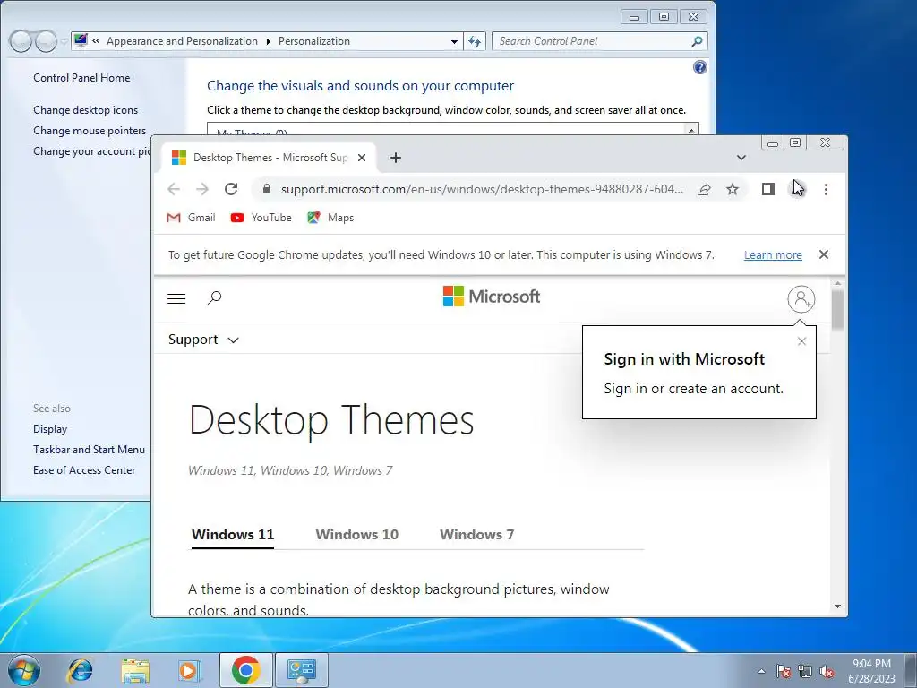Refresh Control Panel address bar

pyautogui.click(x=475, y=41)
